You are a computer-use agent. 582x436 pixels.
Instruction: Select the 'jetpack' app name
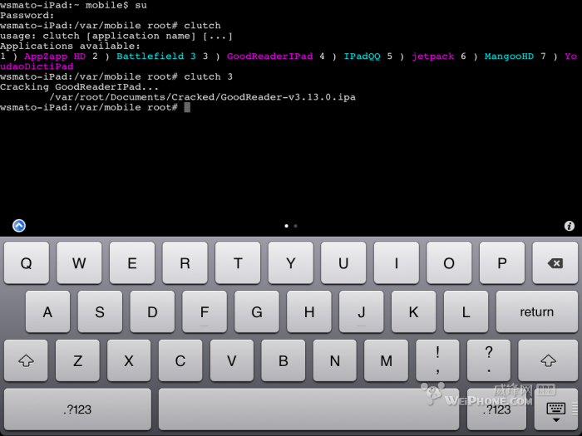pyautogui.click(x=433, y=56)
